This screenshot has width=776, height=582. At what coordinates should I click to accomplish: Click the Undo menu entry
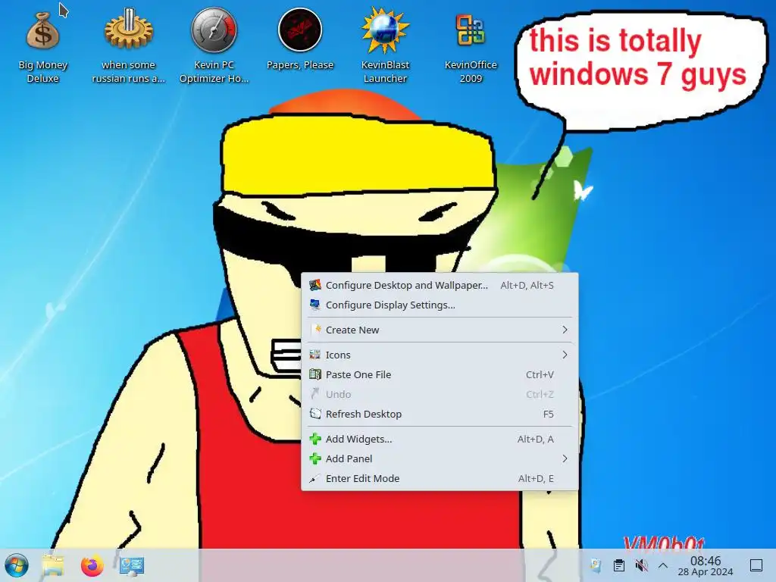tap(440, 394)
